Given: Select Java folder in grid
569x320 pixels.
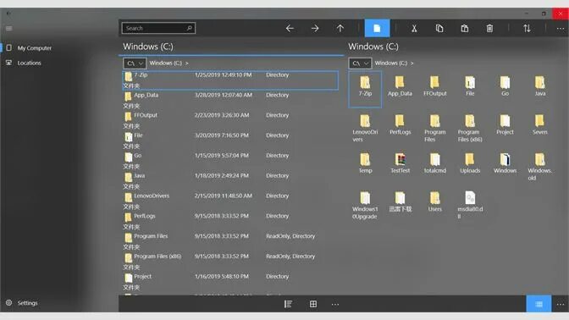Looking at the screenshot, I should [539, 86].
